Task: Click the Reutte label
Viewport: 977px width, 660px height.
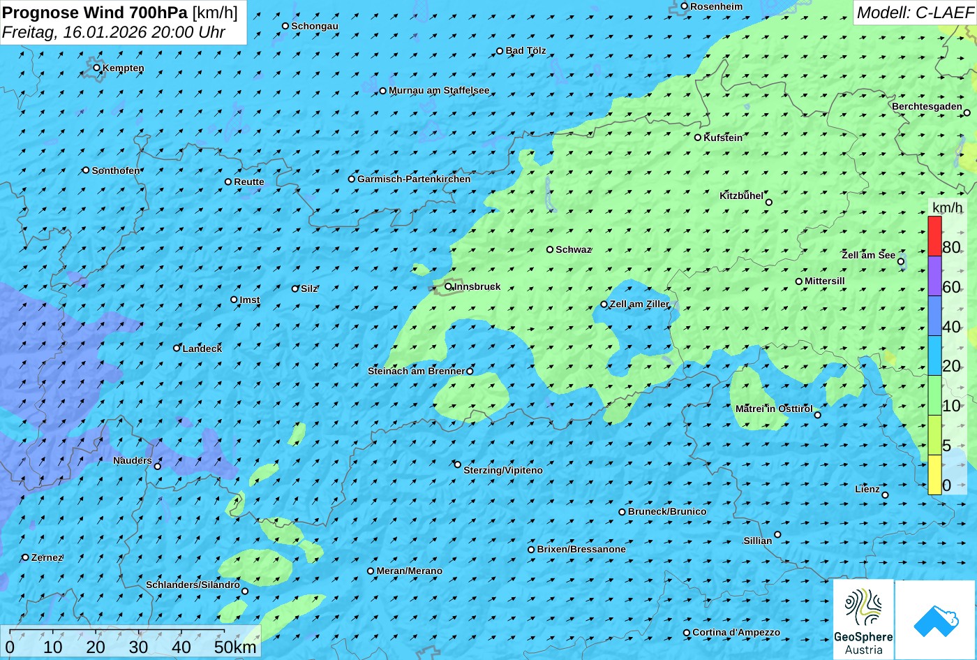Action: point(249,182)
